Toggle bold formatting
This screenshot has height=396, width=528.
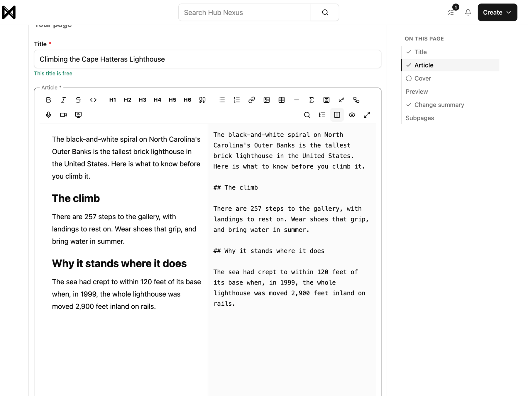point(48,100)
